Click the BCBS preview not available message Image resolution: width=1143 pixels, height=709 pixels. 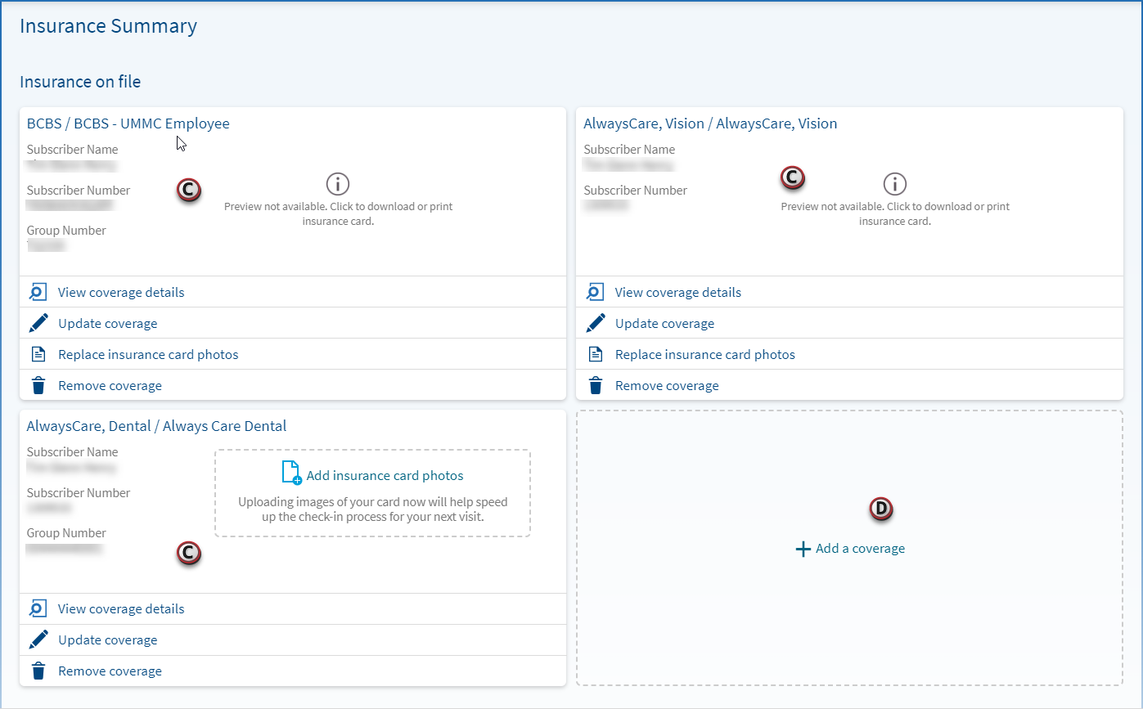[x=338, y=213]
